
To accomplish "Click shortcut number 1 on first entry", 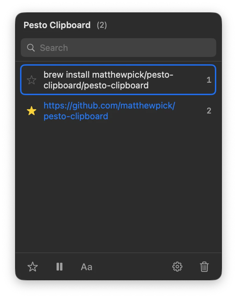I will coord(209,80).
